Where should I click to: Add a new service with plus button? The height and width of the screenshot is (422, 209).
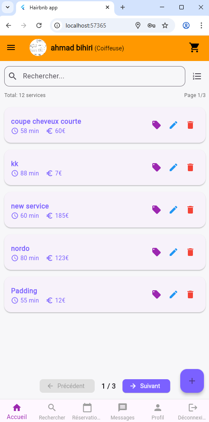[192, 381]
